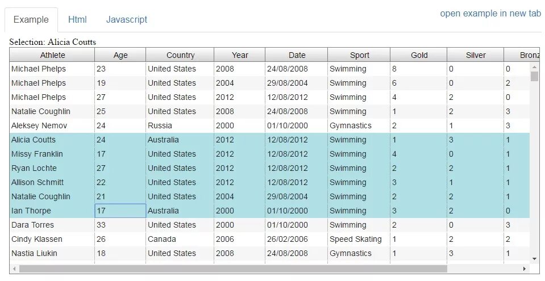545x281 pixels.
Task: Click the Gold column header
Action: [x=419, y=55]
